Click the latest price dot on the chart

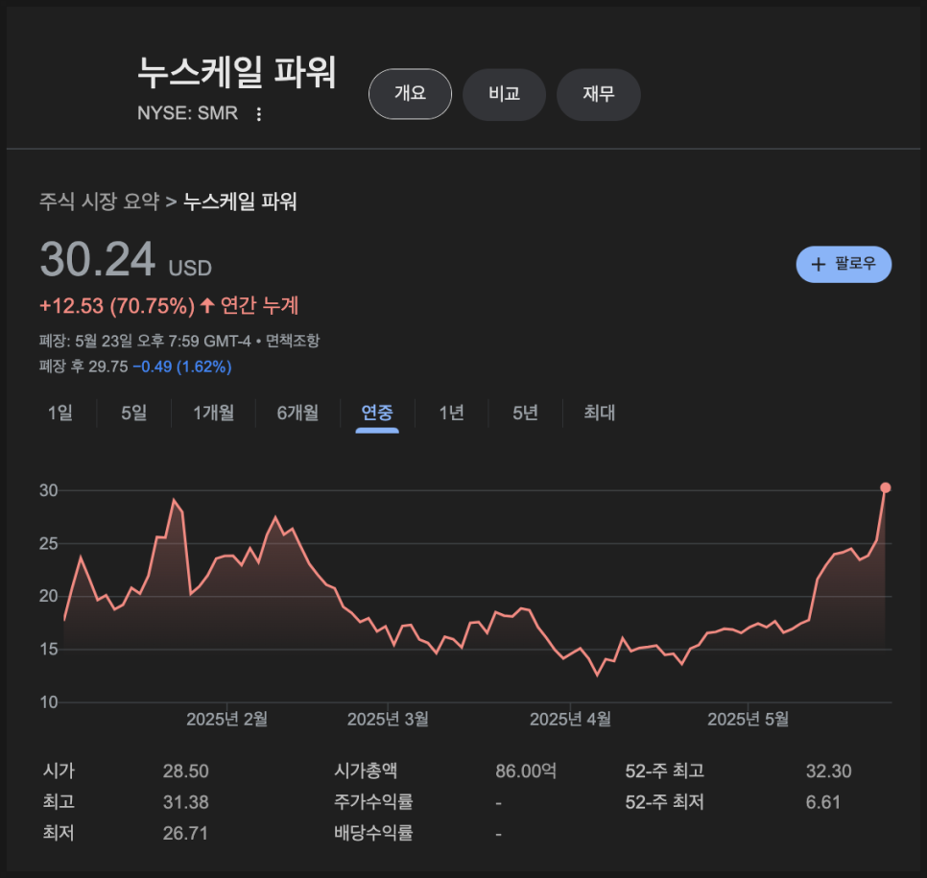pos(885,487)
